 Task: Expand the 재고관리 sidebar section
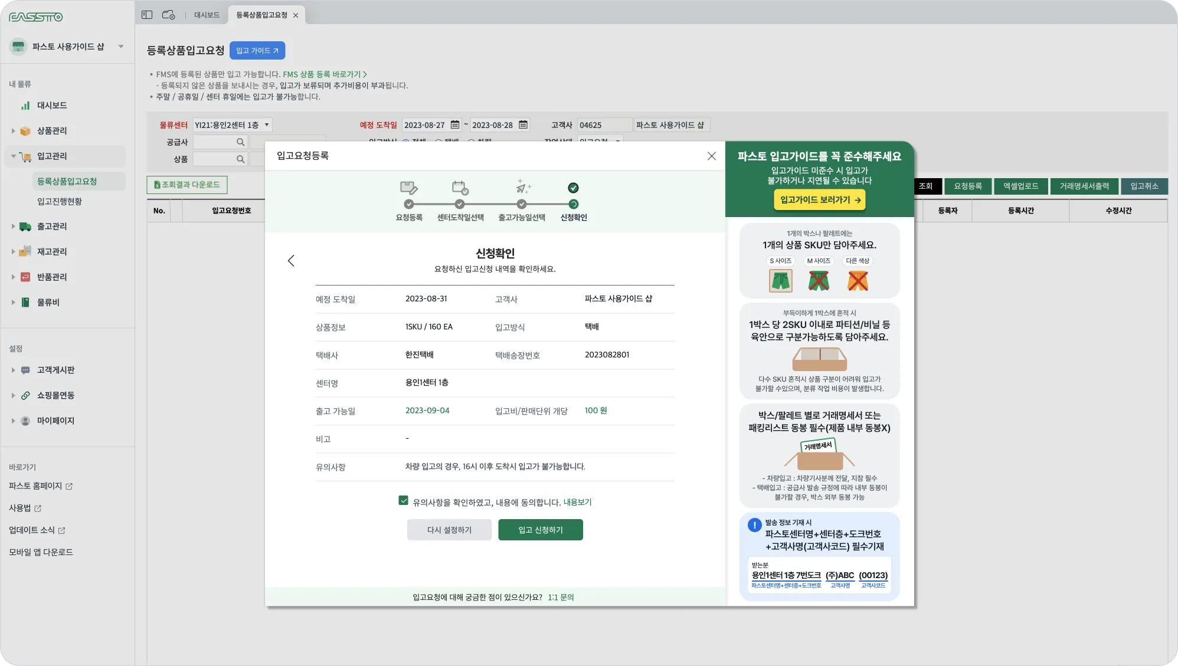pyautogui.click(x=51, y=252)
